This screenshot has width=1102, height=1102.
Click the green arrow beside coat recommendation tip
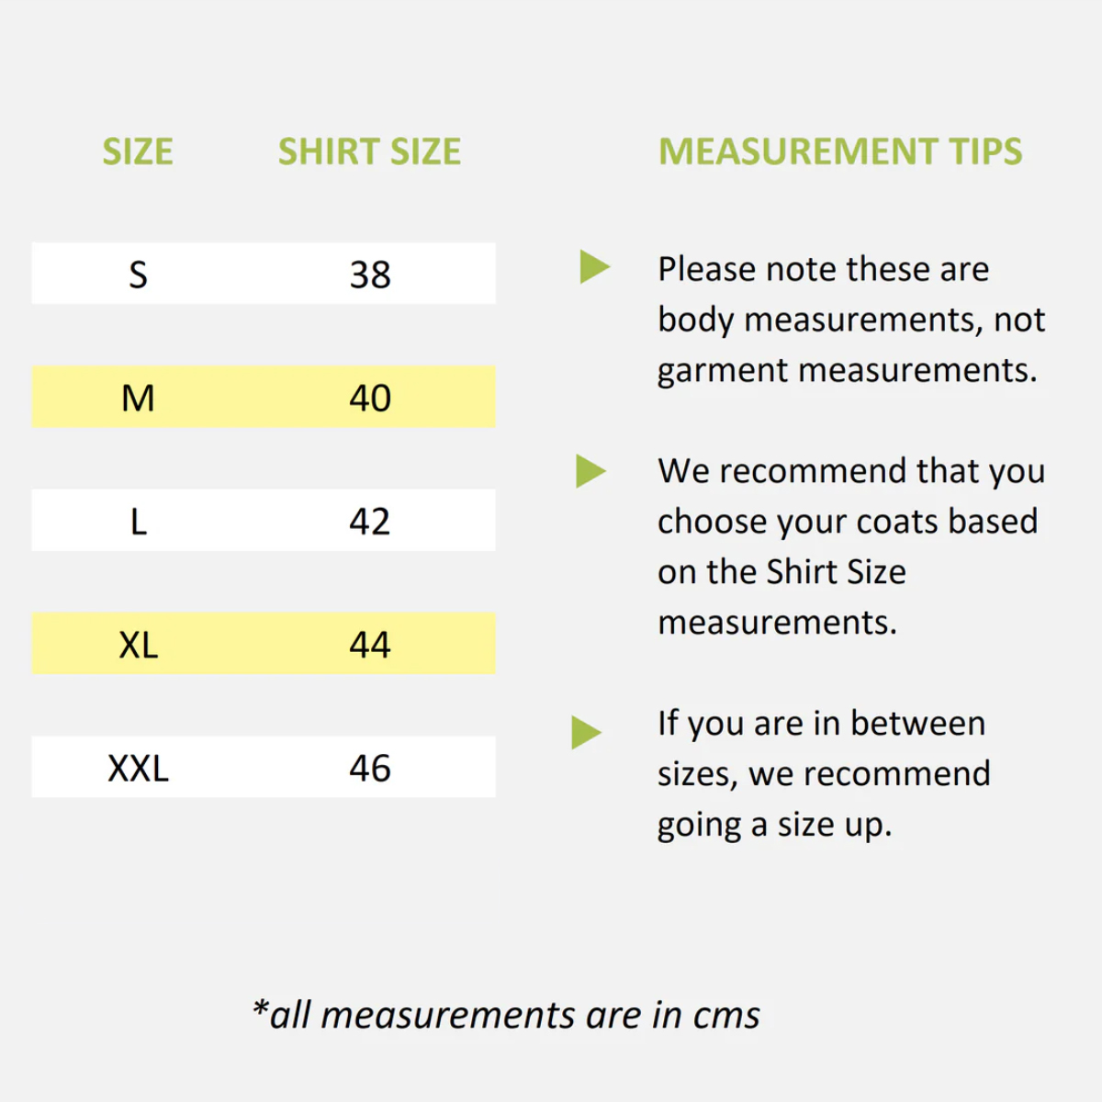pyautogui.click(x=590, y=471)
